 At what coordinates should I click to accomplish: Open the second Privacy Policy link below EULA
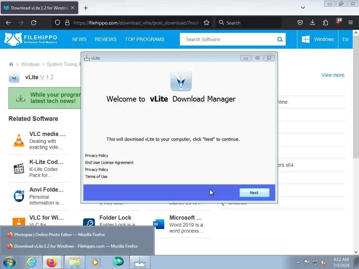(x=97, y=170)
